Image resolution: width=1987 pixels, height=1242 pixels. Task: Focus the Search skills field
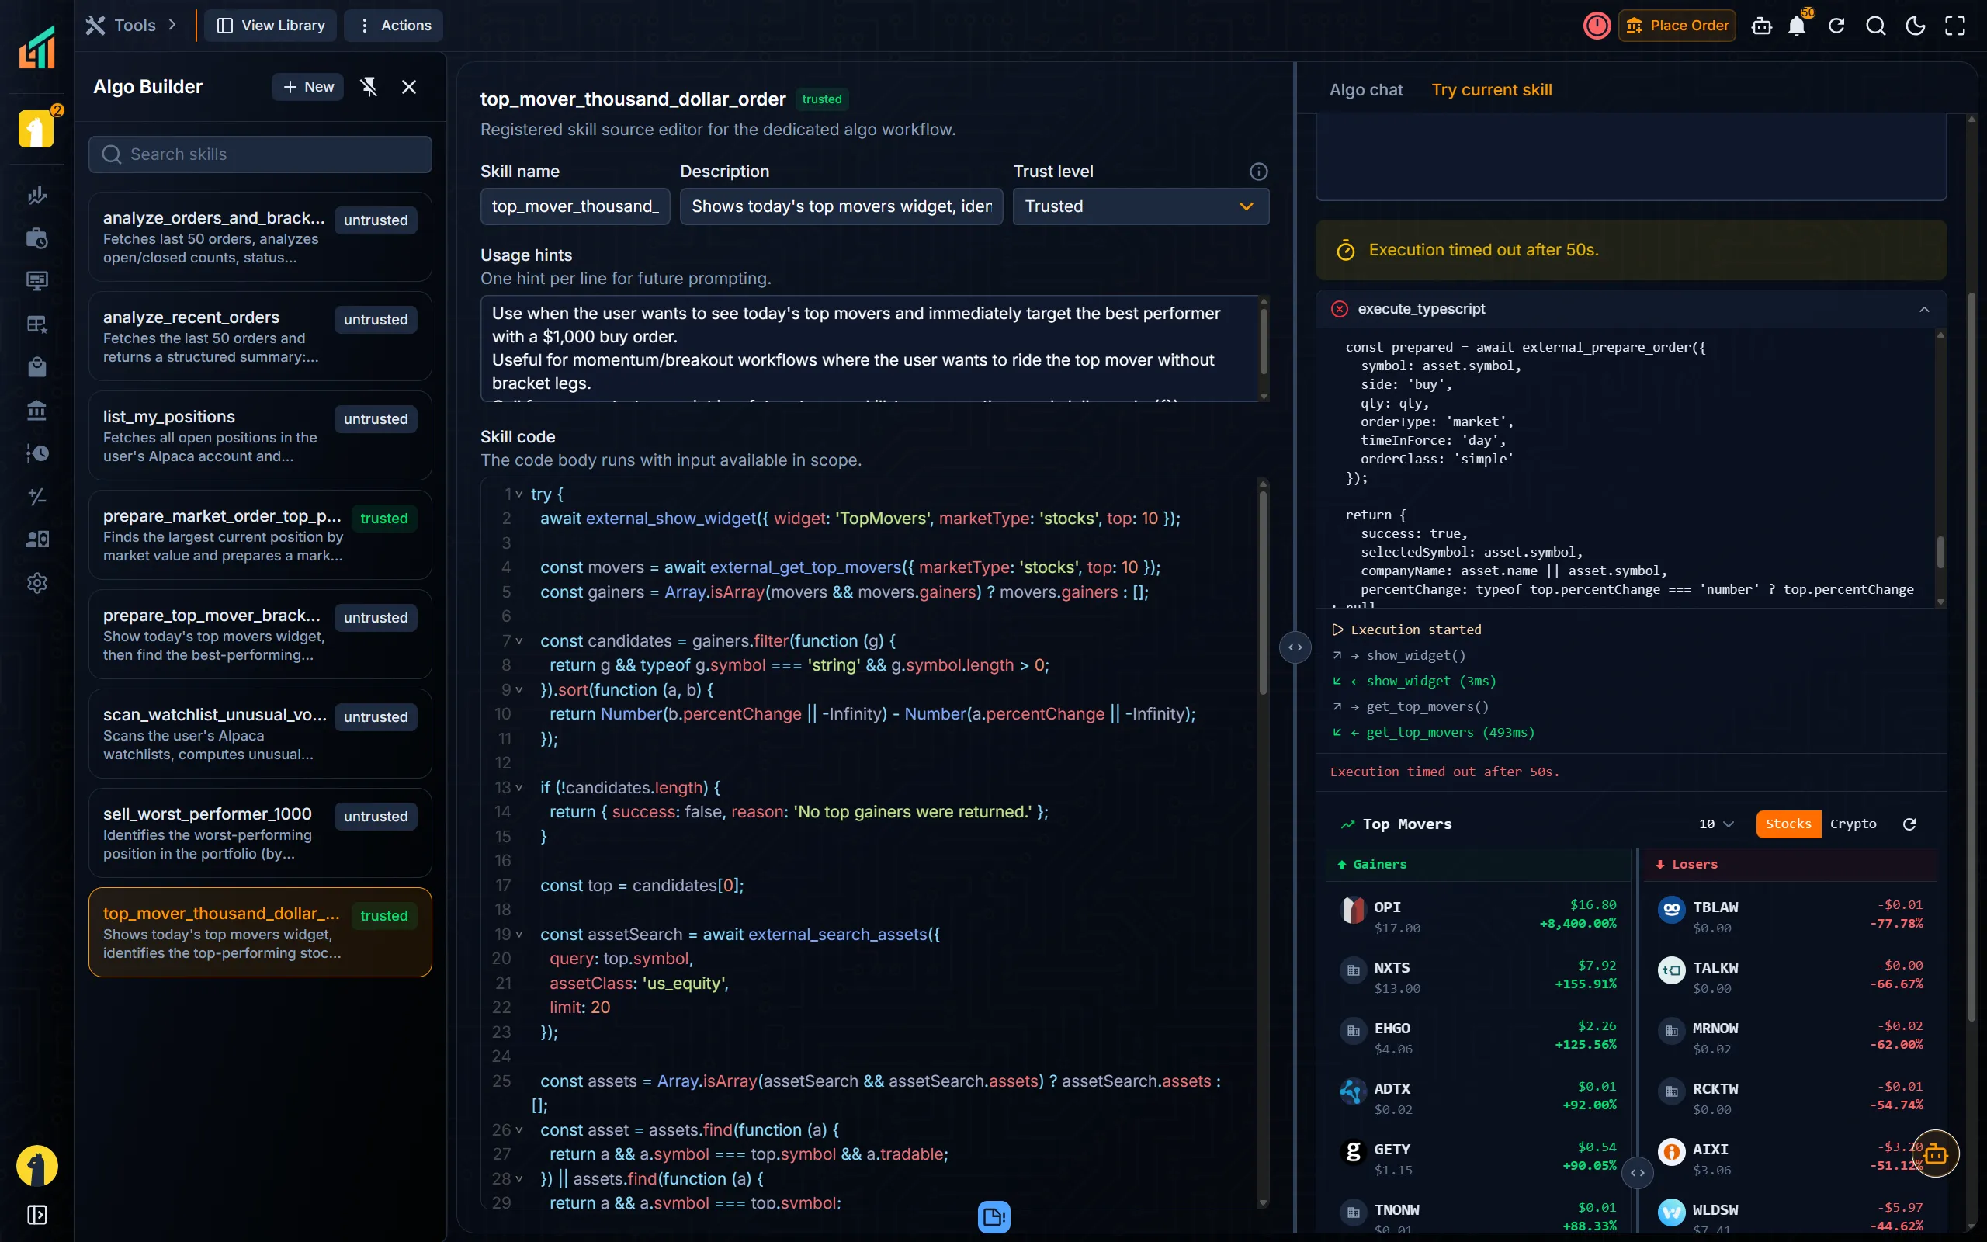260,154
